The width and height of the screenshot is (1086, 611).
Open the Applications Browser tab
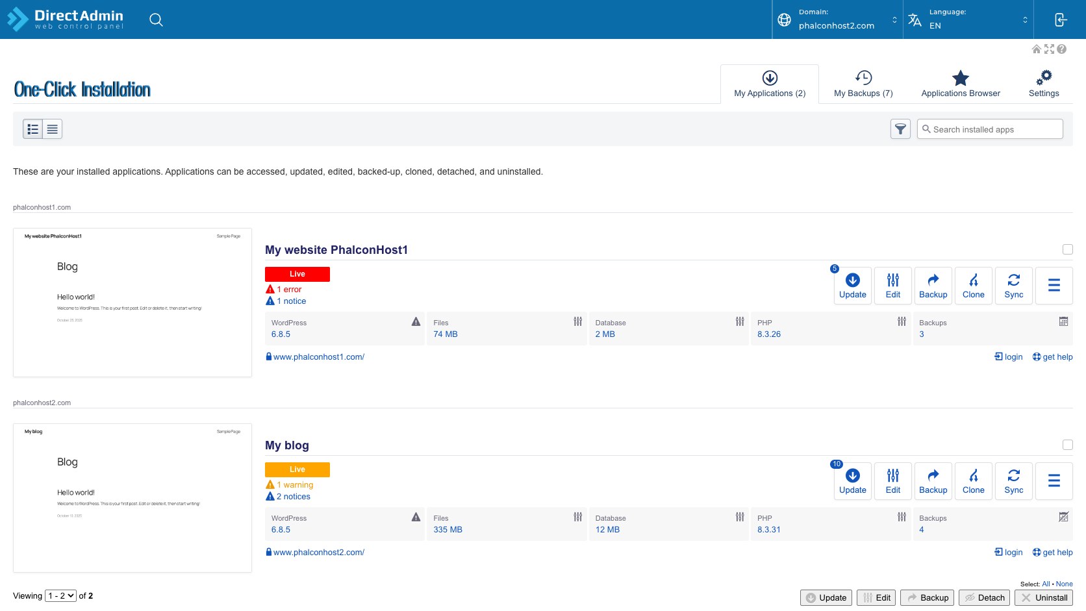tap(961, 84)
